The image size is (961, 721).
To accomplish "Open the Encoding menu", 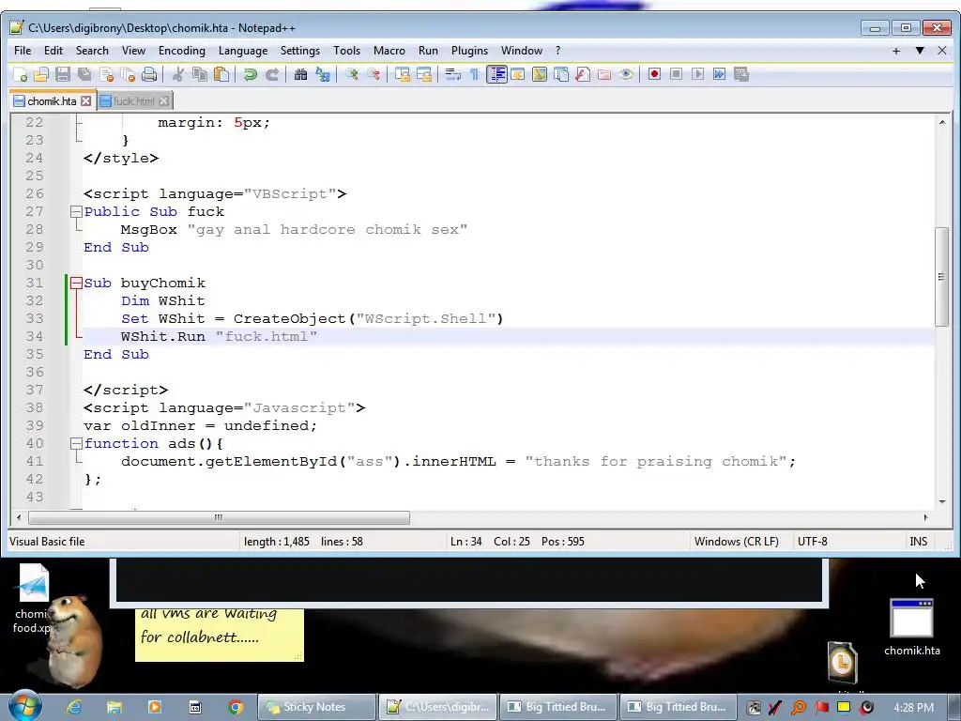I will tap(181, 51).
